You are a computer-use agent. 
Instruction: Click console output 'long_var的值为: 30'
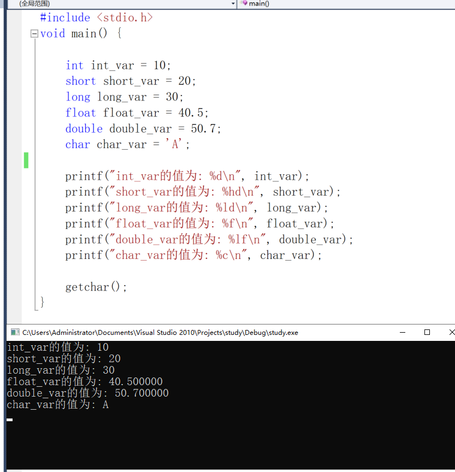(x=61, y=370)
